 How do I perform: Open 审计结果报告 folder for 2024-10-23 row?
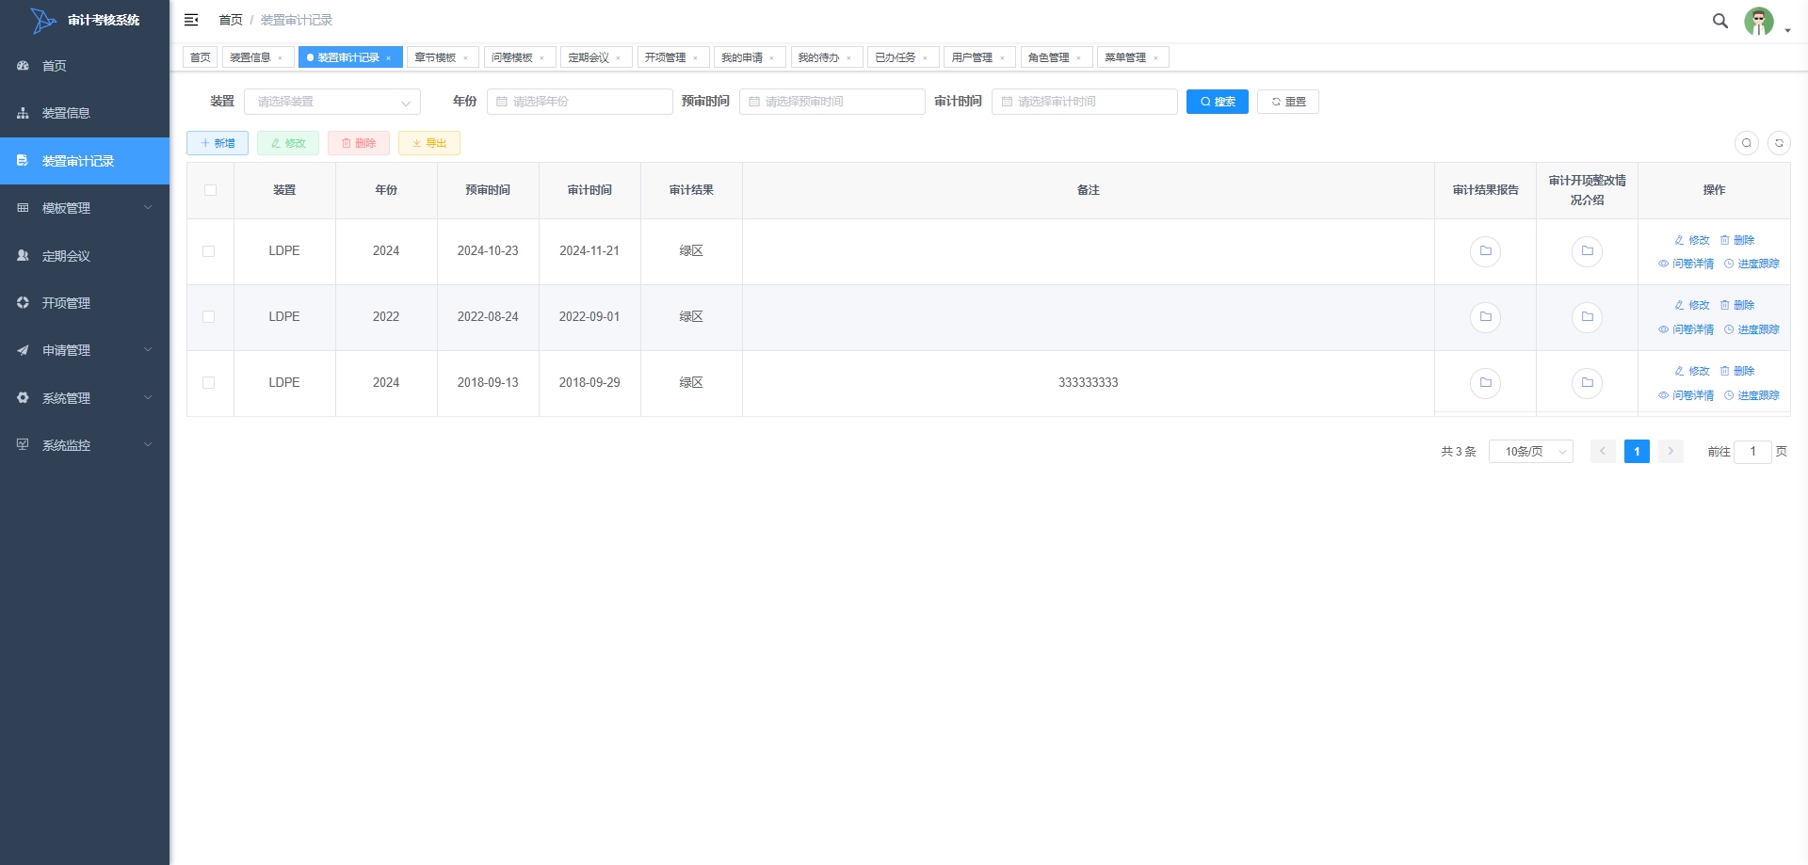(1485, 251)
